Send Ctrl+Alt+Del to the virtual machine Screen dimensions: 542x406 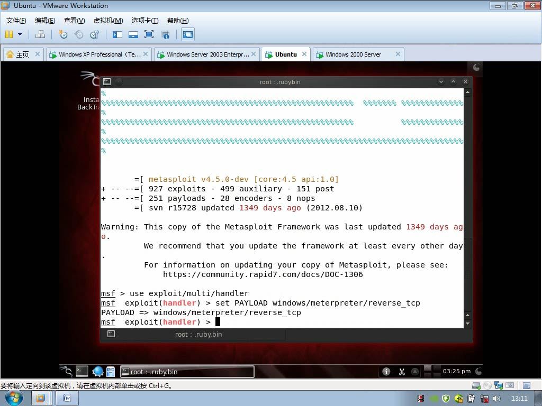pyautogui.click(x=40, y=34)
